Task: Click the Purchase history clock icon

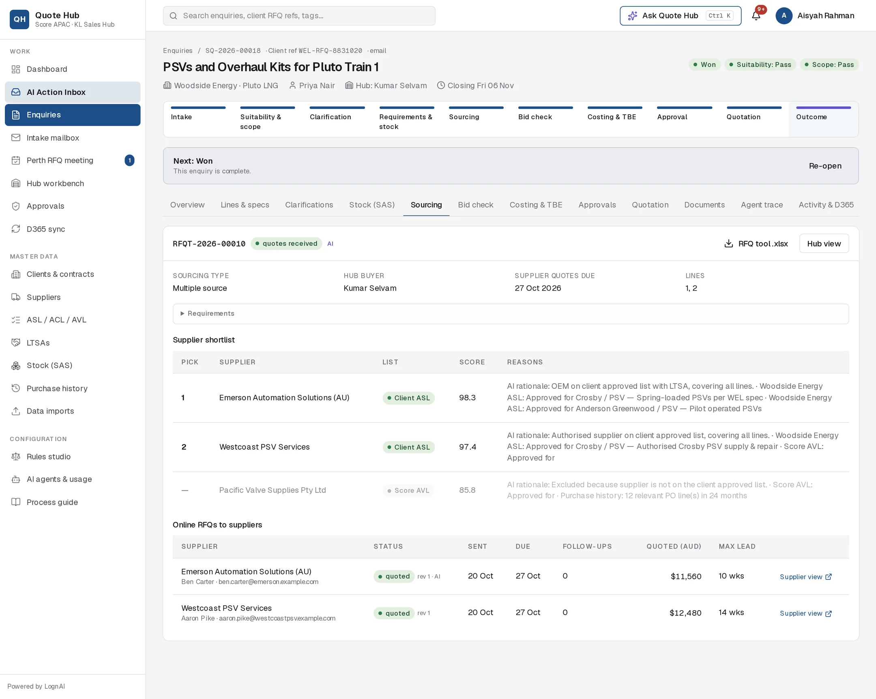Action: click(x=16, y=388)
